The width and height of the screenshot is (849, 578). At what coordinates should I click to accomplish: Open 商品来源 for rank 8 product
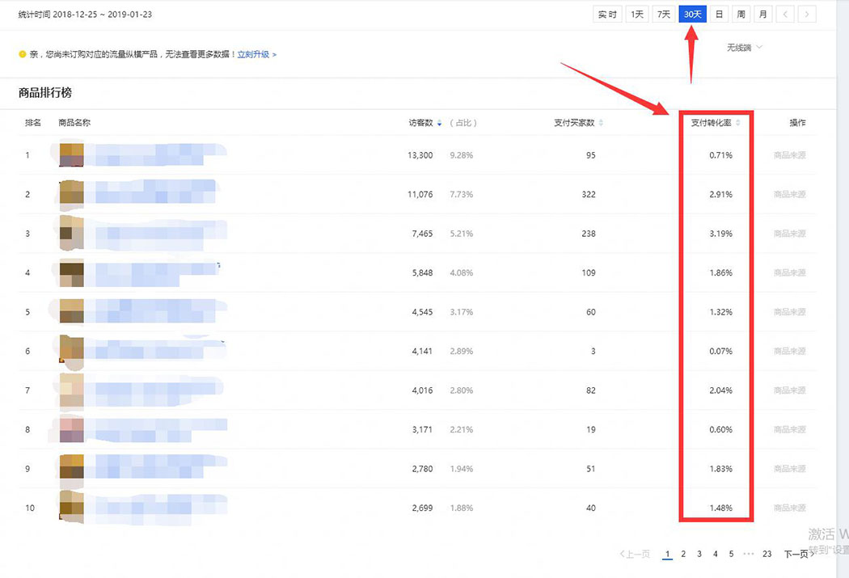(x=789, y=430)
